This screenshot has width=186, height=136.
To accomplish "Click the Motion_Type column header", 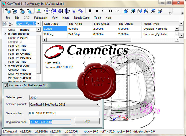I will pyautogui.click(x=161, y=24).
